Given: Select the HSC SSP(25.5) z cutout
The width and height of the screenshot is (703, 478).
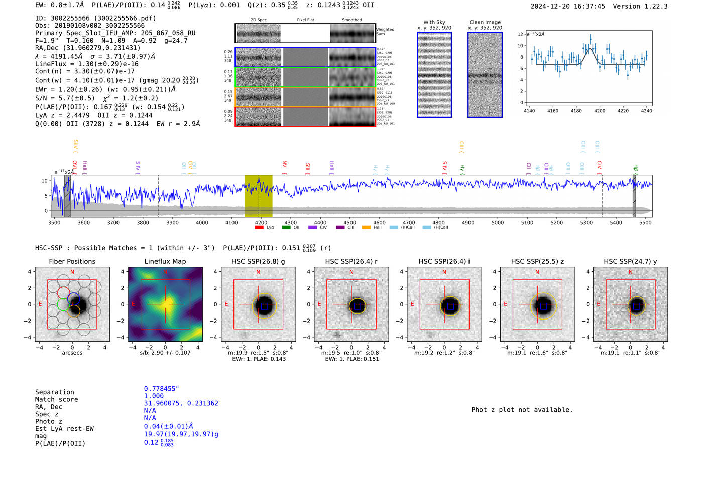Looking at the screenshot, I should 537,304.
